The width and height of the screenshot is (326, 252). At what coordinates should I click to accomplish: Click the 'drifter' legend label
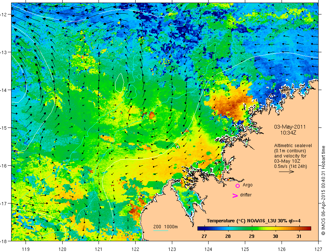(x=246, y=195)
